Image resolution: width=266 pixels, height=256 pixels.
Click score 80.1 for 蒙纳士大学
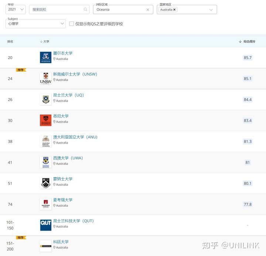[248, 183]
